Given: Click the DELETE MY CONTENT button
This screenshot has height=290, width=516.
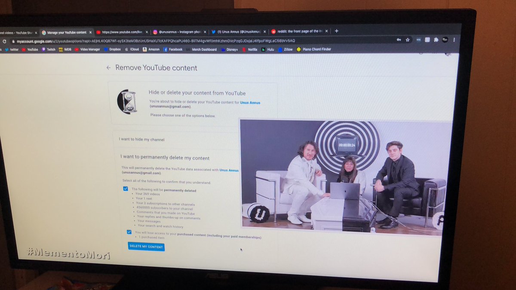Looking at the screenshot, I should coord(146,247).
